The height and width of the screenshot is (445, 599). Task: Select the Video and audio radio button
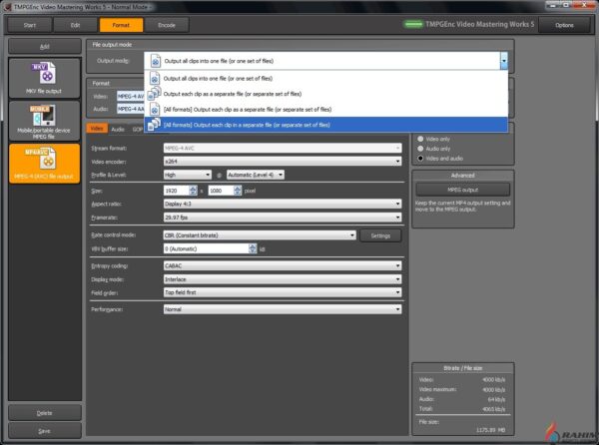coord(420,158)
